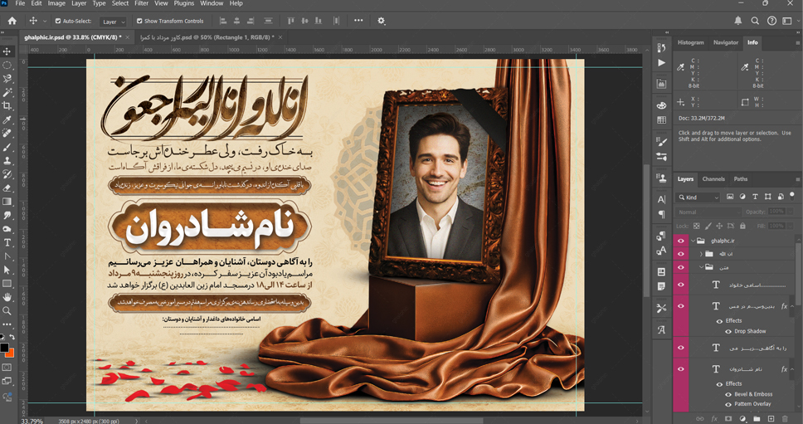
Task: Switch to the Histogram tab
Action: [x=691, y=42]
